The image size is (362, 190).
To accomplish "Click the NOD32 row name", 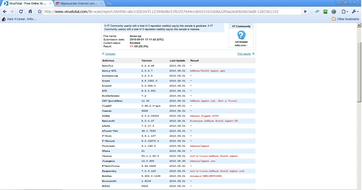I will (106, 186).
